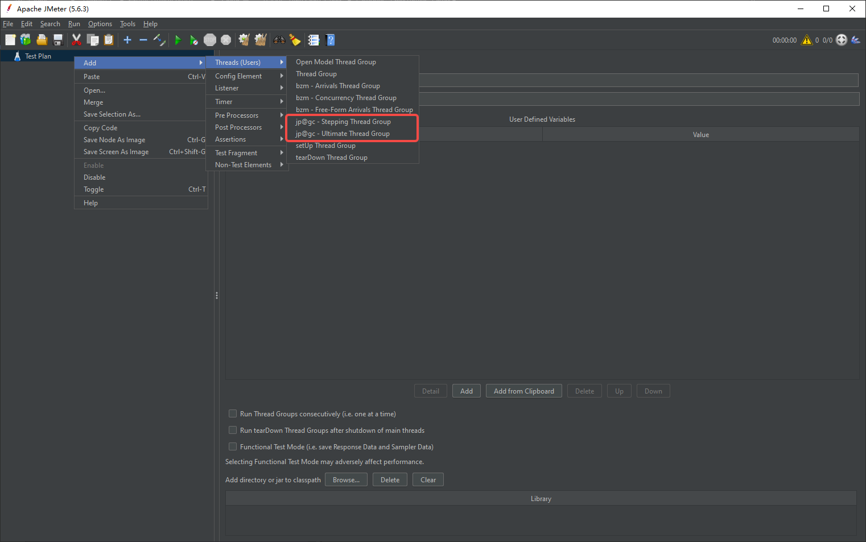Click the Open file folder icon
This screenshot has width=866, height=542.
coord(42,40)
